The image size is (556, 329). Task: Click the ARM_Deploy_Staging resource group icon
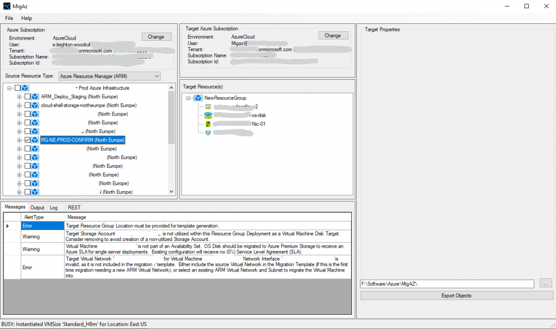coord(35,97)
